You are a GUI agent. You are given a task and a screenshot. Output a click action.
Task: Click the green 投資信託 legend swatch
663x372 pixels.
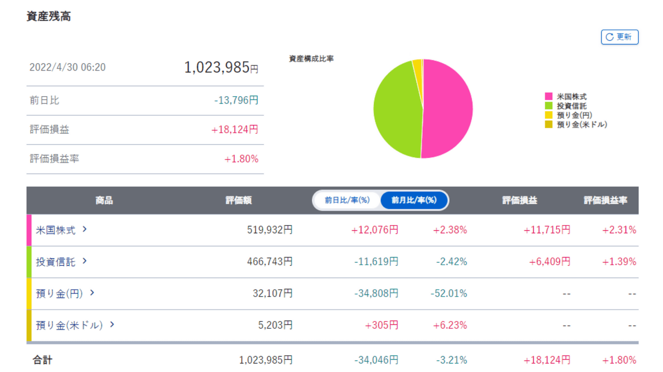[549, 106]
